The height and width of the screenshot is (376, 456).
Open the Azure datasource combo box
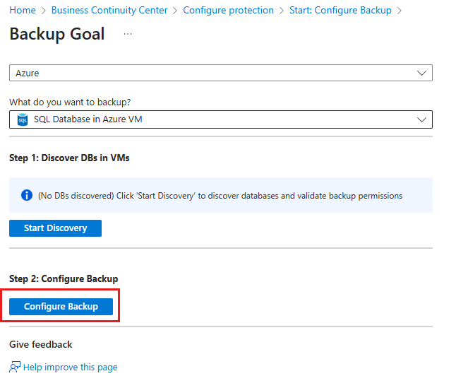coord(212,74)
